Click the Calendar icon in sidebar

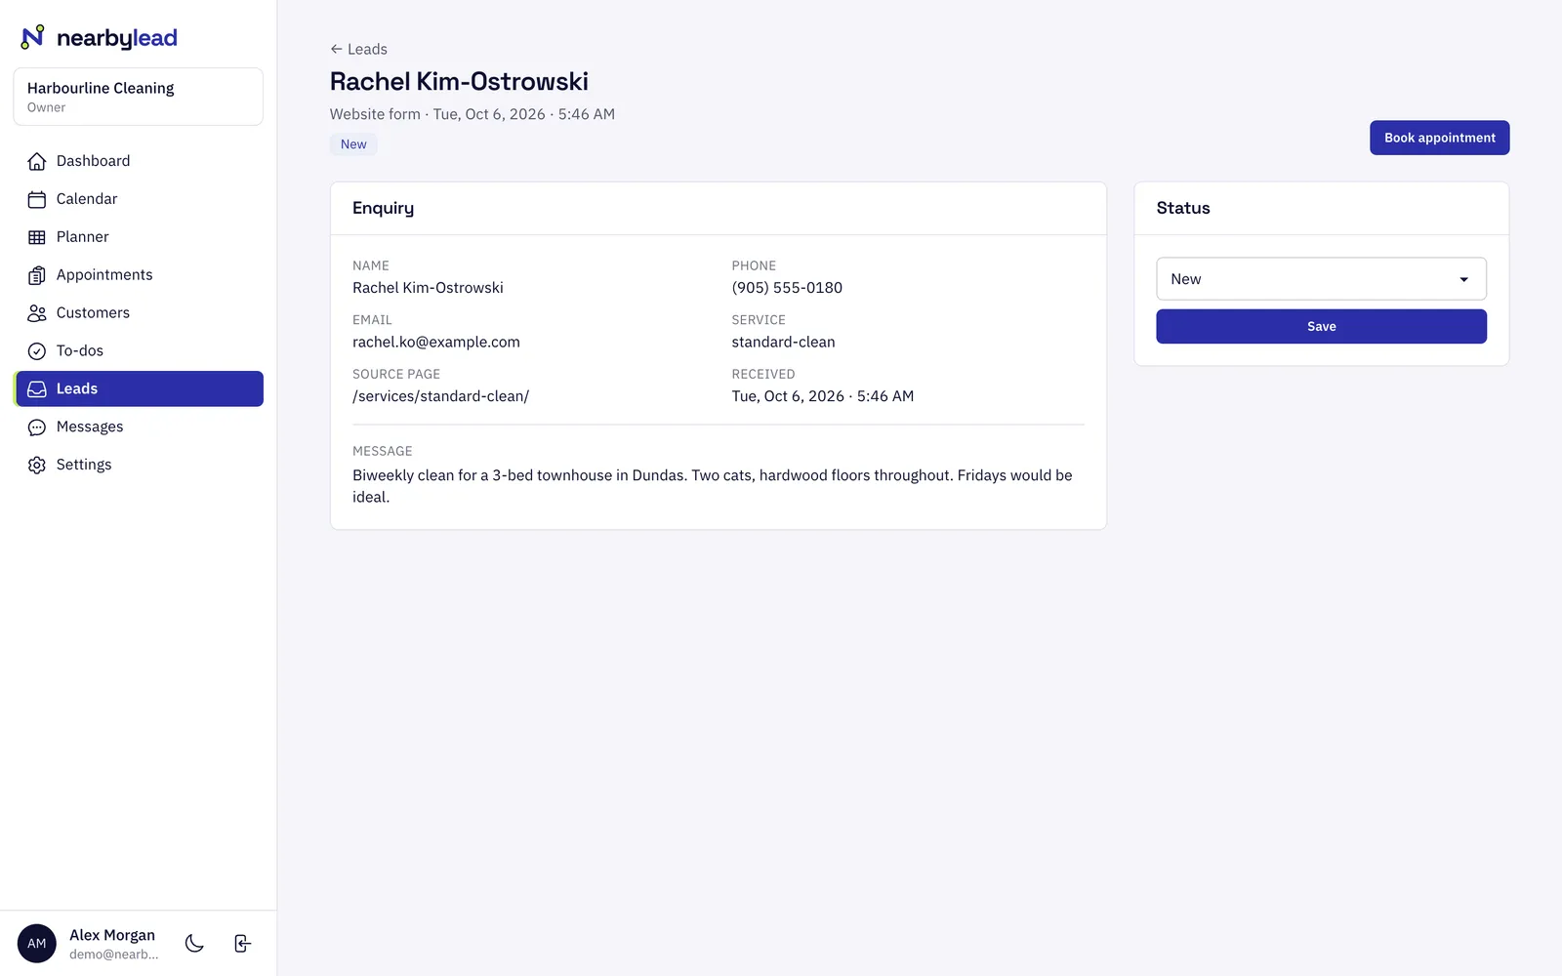[37, 199]
